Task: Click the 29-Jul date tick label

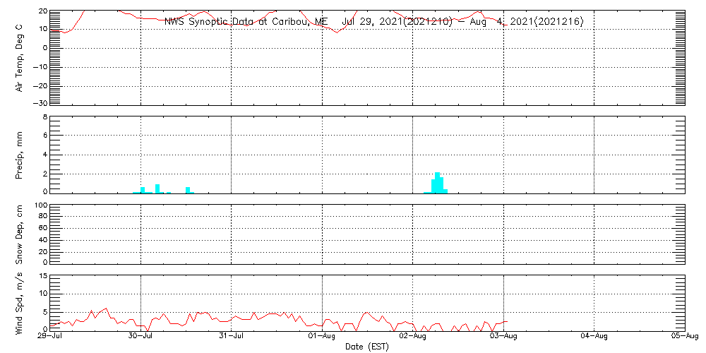Action: (x=51, y=337)
